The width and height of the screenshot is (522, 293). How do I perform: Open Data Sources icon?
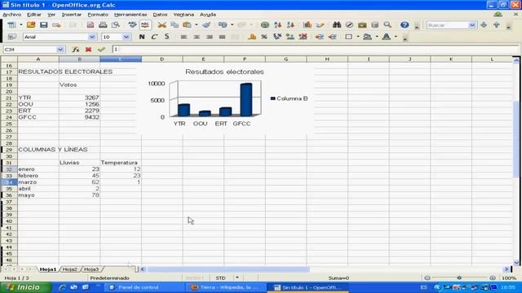point(375,25)
